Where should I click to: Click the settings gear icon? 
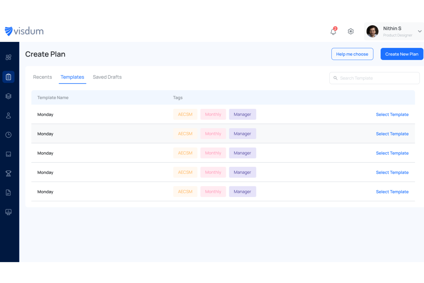point(351,31)
